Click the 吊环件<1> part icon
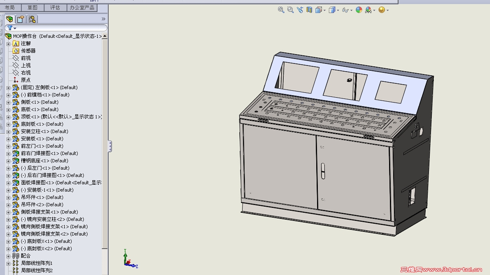Viewport: 490px width, 275px height. click(16, 197)
